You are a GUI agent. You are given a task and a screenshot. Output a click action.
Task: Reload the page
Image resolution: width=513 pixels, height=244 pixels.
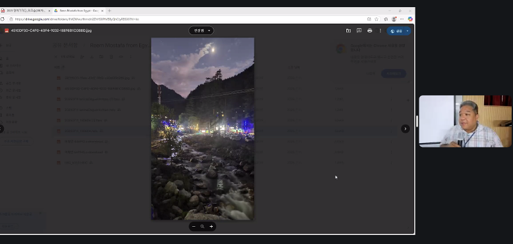pos(3,19)
